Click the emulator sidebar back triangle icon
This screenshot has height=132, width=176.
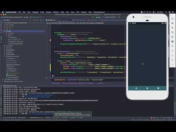172,51
